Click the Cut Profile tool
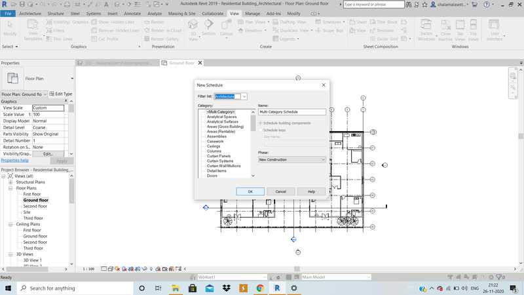524x295 pixels. [x=105, y=39]
